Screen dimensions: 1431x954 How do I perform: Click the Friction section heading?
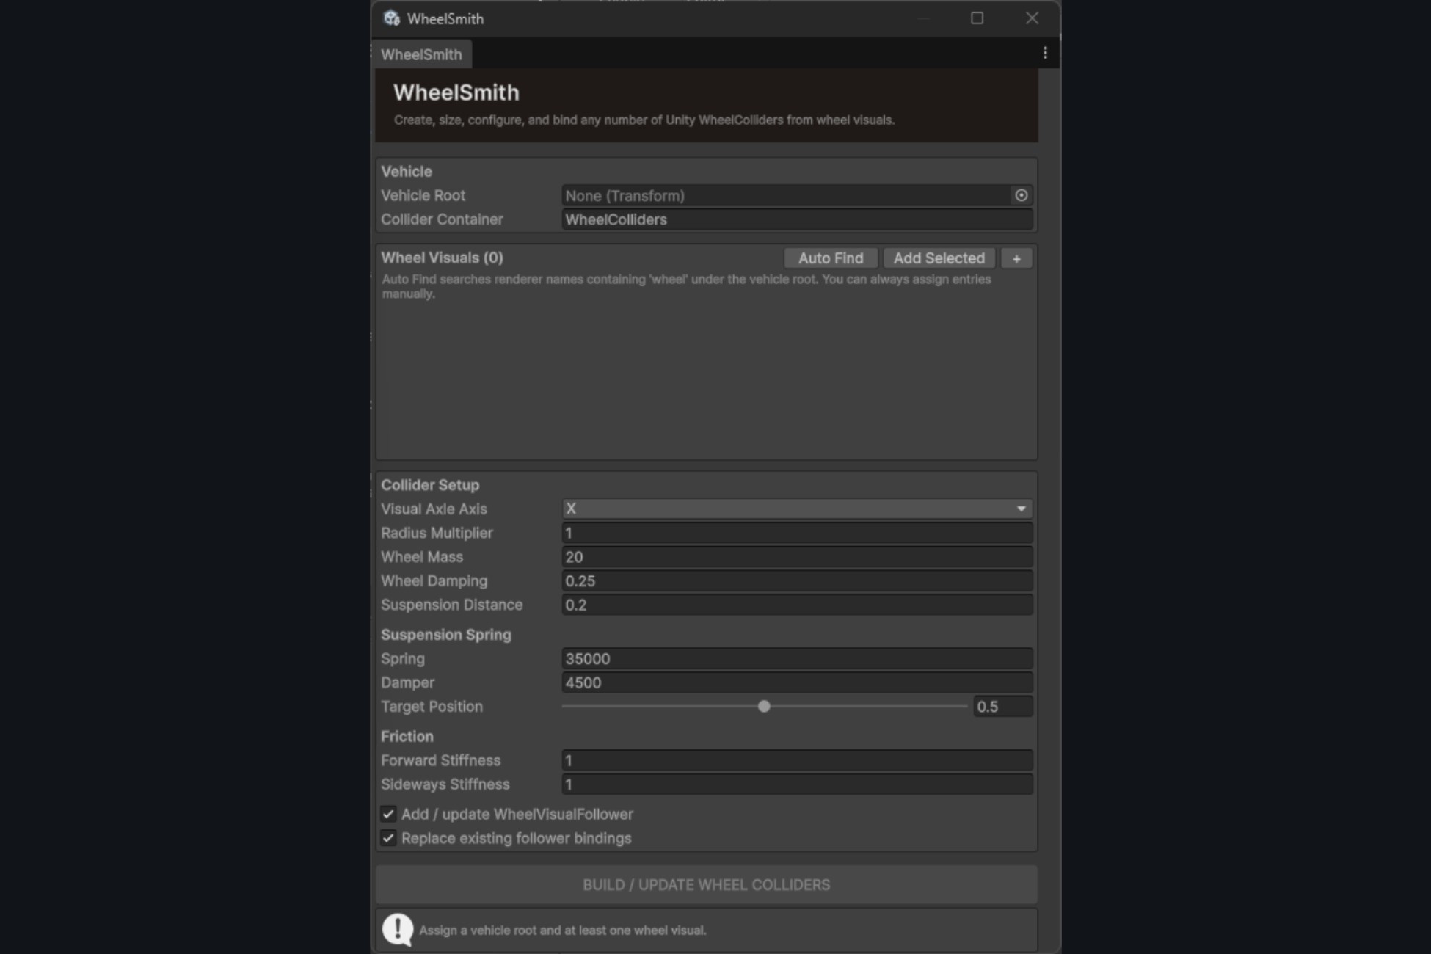[407, 736]
